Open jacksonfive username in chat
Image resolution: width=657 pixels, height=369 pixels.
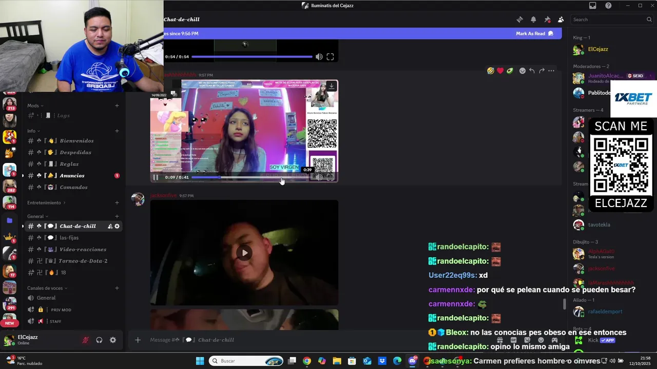tap(163, 196)
